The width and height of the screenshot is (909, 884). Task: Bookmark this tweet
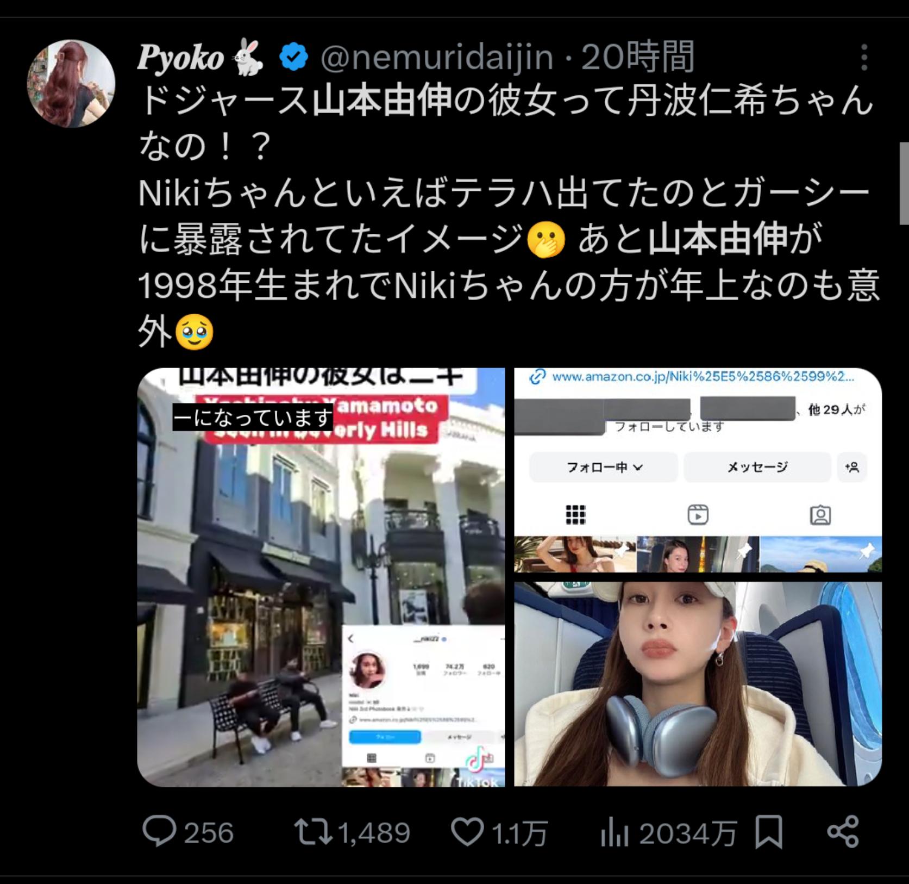(769, 832)
